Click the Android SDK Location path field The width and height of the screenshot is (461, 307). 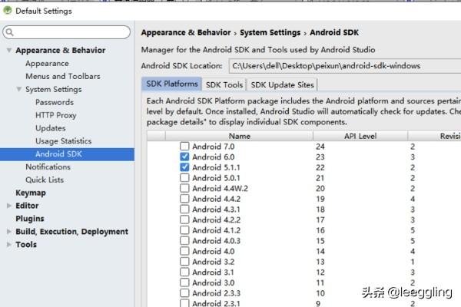pos(344,66)
